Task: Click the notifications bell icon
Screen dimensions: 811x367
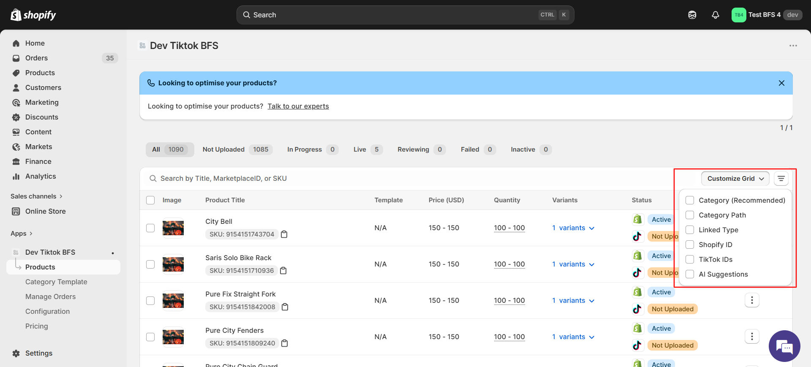Action: 715,15
